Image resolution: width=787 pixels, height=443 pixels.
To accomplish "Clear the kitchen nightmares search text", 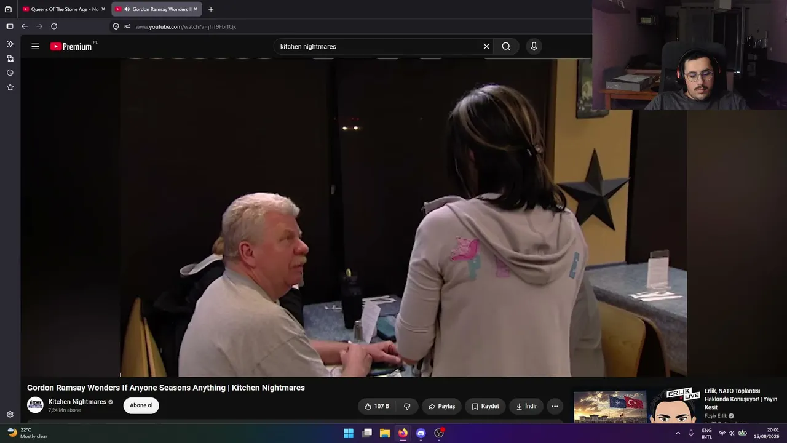I will [486, 46].
